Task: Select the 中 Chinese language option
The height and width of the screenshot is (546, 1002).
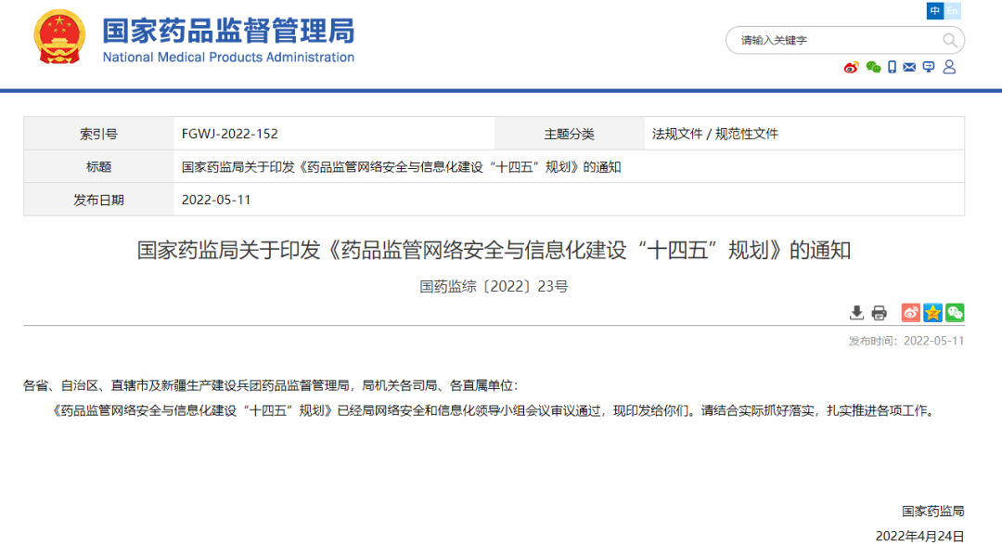Action: tap(935, 11)
